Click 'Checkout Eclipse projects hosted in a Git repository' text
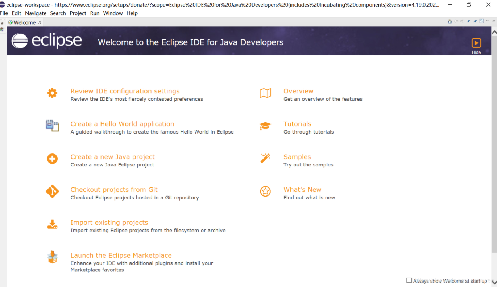Image resolution: width=497 pixels, height=287 pixels. pos(134,198)
